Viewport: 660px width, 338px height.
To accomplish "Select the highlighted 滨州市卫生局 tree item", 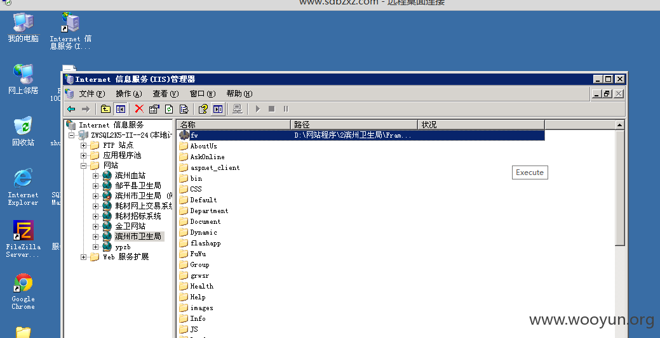I will [x=138, y=237].
